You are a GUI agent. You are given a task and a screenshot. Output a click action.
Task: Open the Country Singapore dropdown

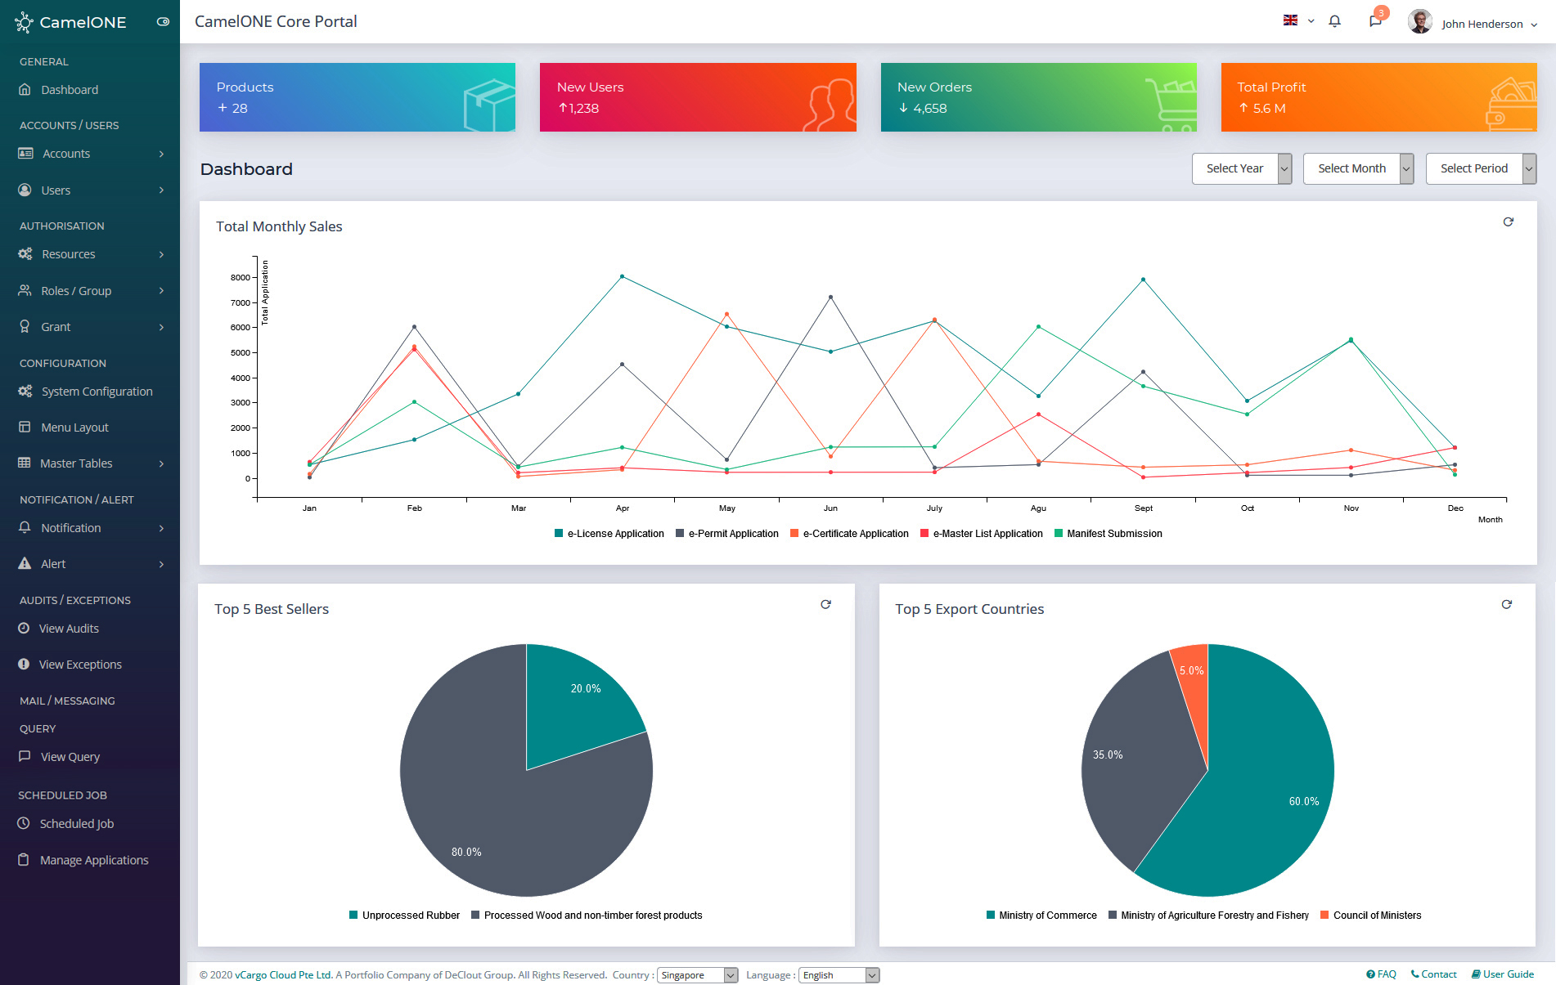[697, 975]
